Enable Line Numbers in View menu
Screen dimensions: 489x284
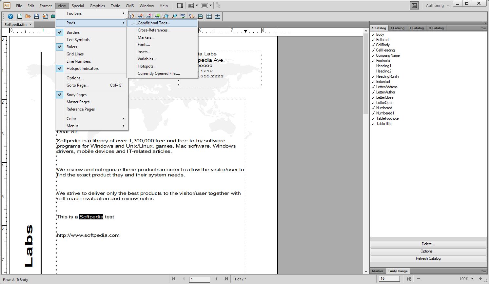coord(91,61)
